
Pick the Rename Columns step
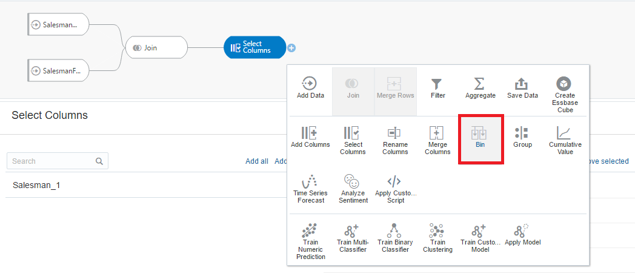[x=395, y=141]
